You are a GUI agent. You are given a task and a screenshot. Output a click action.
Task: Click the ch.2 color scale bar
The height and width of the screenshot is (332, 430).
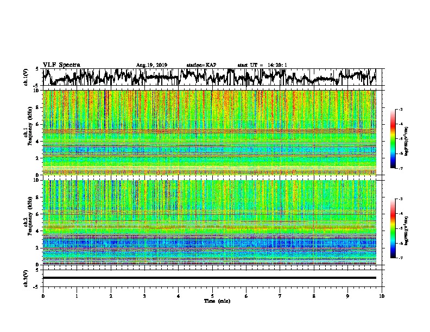tap(393, 228)
